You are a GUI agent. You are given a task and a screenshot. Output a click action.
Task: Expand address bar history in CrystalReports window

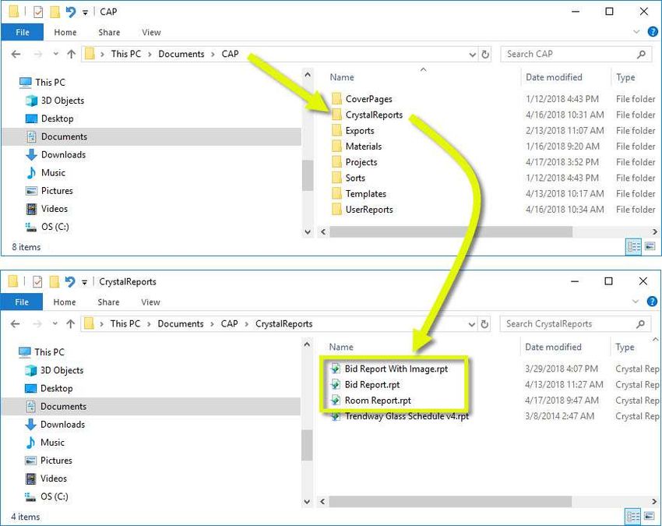(x=472, y=324)
